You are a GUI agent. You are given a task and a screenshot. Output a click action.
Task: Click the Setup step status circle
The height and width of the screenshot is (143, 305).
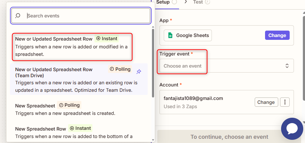pyautogui.click(x=174, y=2)
